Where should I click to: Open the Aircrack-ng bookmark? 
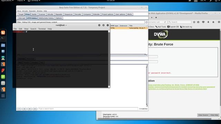pyautogui.click(x=186, y=27)
